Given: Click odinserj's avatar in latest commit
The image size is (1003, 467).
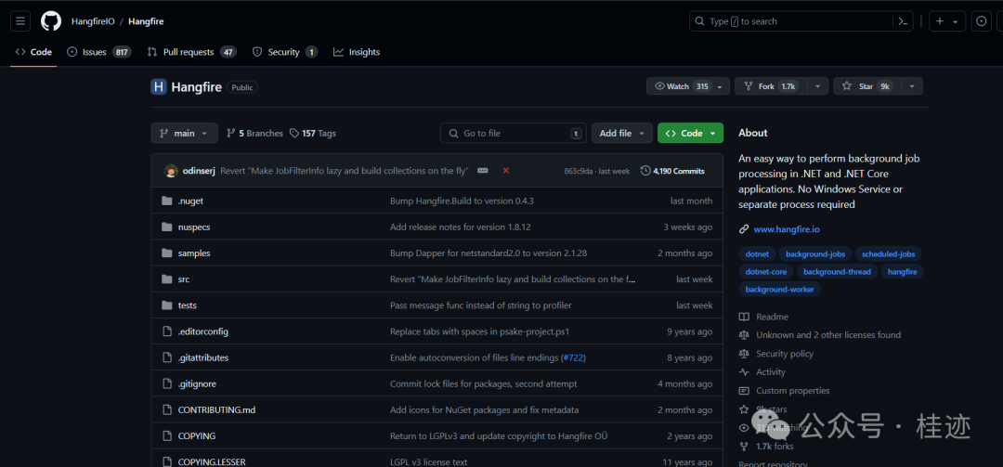Looking at the screenshot, I should 171,171.
